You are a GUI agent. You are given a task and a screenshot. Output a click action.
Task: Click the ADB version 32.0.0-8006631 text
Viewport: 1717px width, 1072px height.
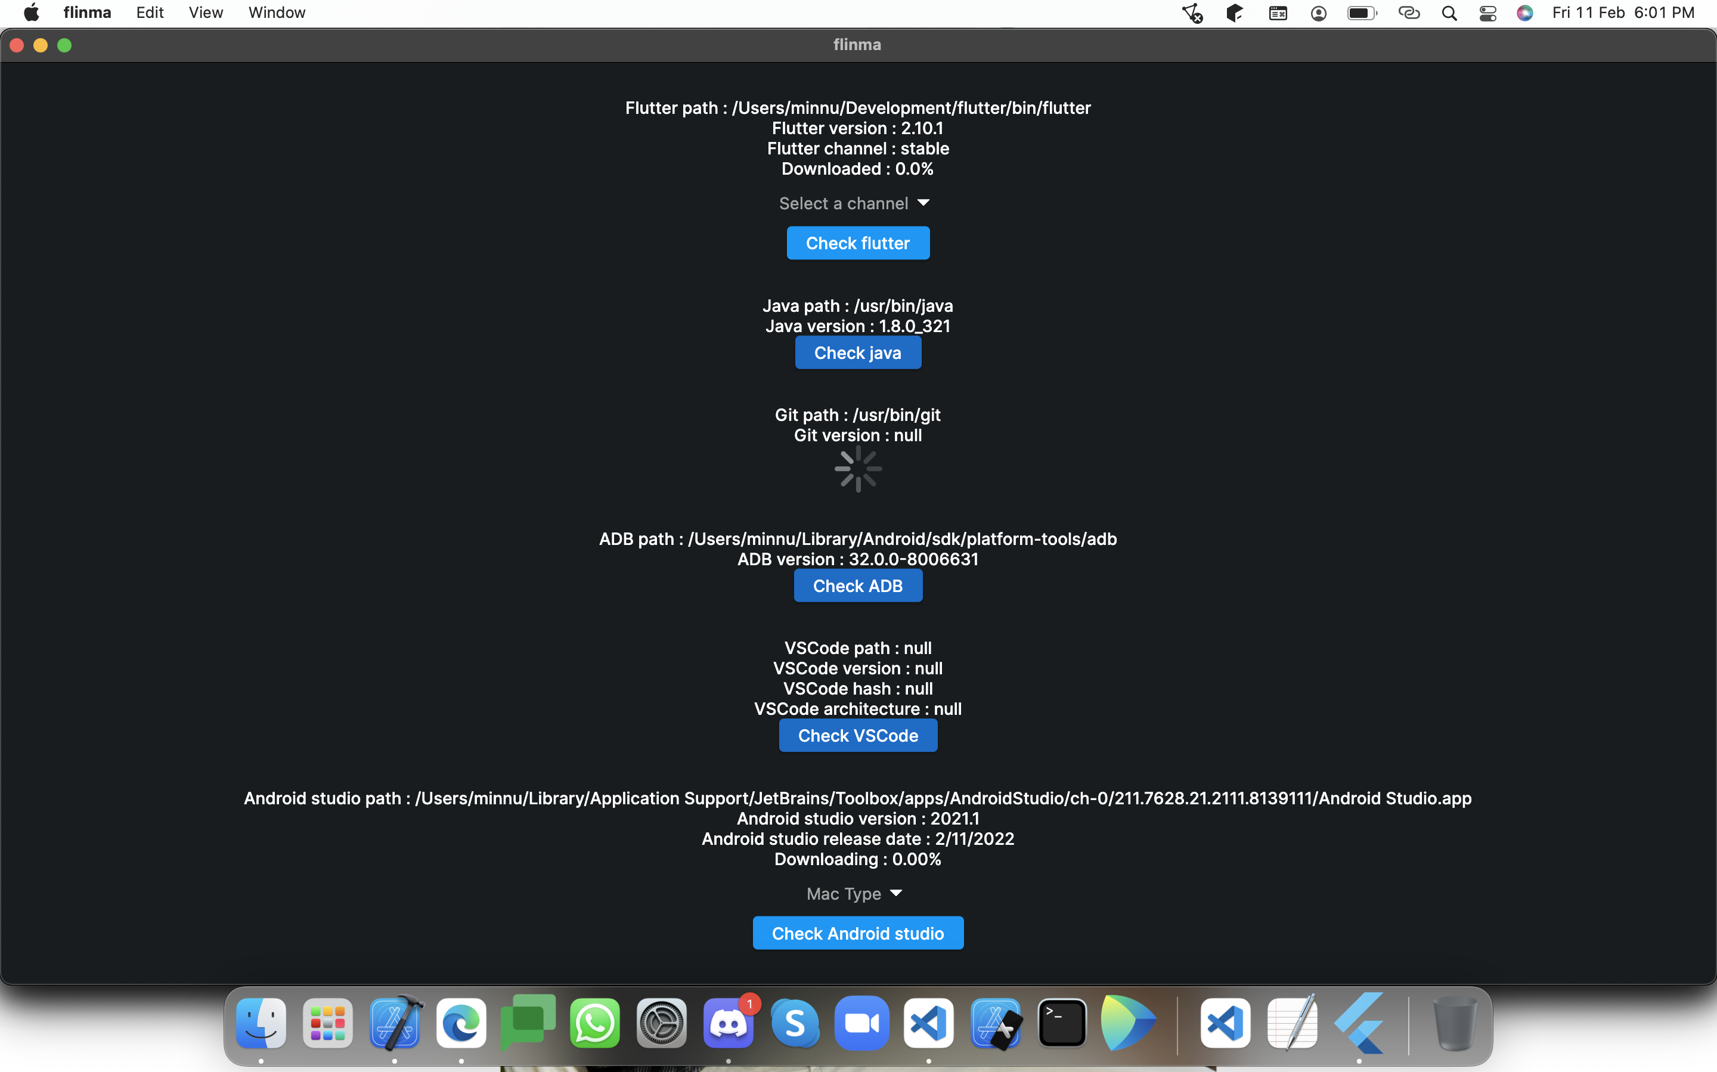pos(858,559)
